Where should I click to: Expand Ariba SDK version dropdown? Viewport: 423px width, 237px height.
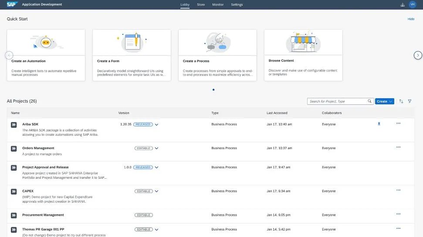point(156,124)
